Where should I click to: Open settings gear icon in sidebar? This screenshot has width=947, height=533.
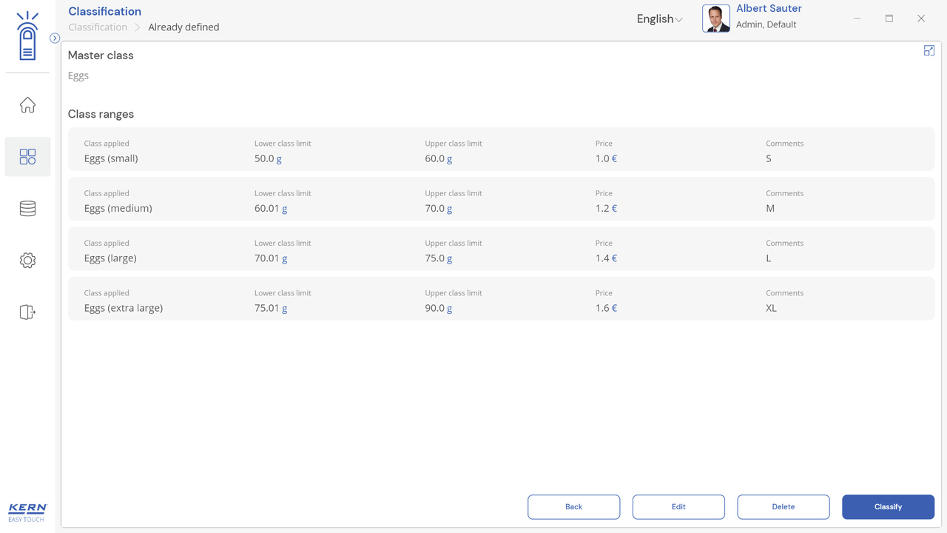click(27, 261)
